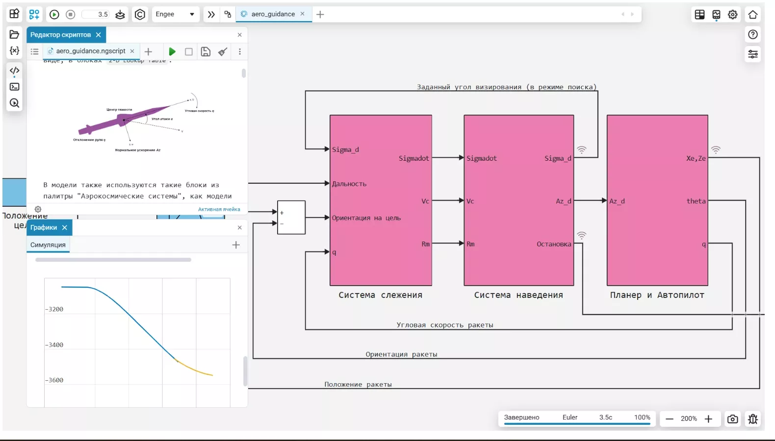Add a new model tab
This screenshot has height=441, width=775.
pyautogui.click(x=320, y=15)
